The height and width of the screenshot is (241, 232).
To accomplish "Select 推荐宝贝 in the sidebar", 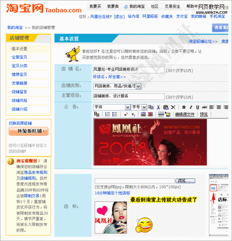I will click(19, 75).
